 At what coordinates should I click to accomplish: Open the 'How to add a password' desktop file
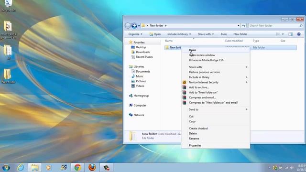8,30
